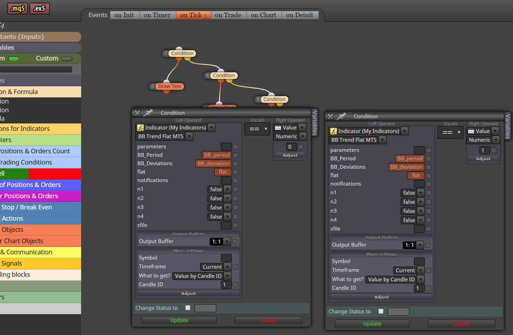Open Variables side tab of left panel
This screenshot has height=335, width=513.
pyautogui.click(x=315, y=122)
